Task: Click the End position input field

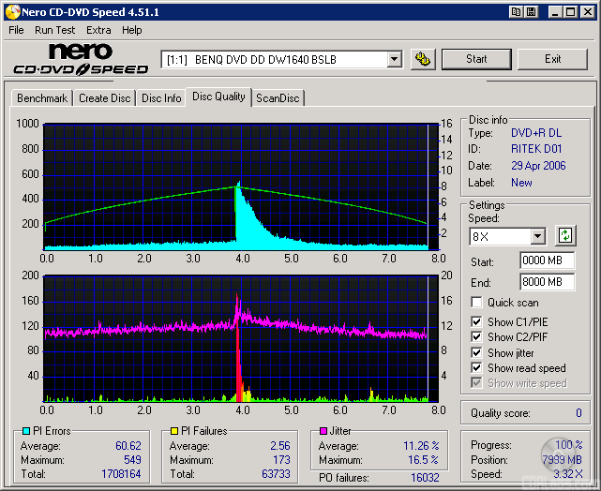Action: [x=547, y=282]
